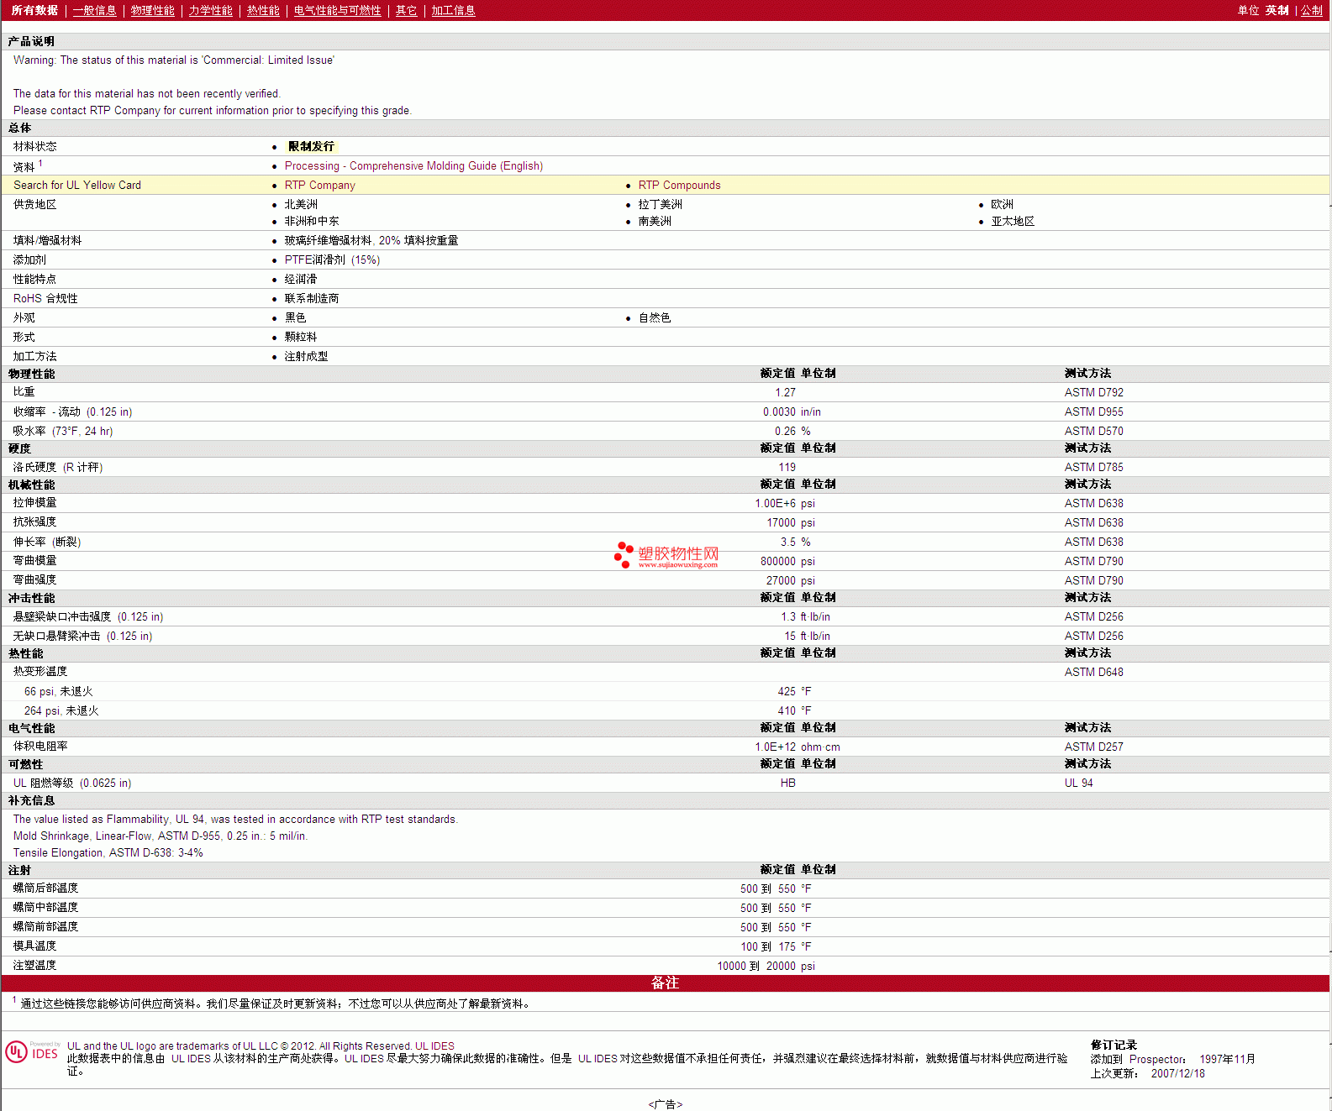Open the 电气性能与可燃性 tab
This screenshot has height=1111, width=1332.
coord(337,10)
